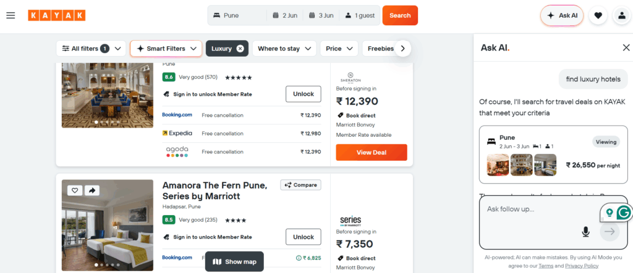Click the Series by Marriott logo
Image resolution: width=633 pixels, height=273 pixels.
point(350,221)
